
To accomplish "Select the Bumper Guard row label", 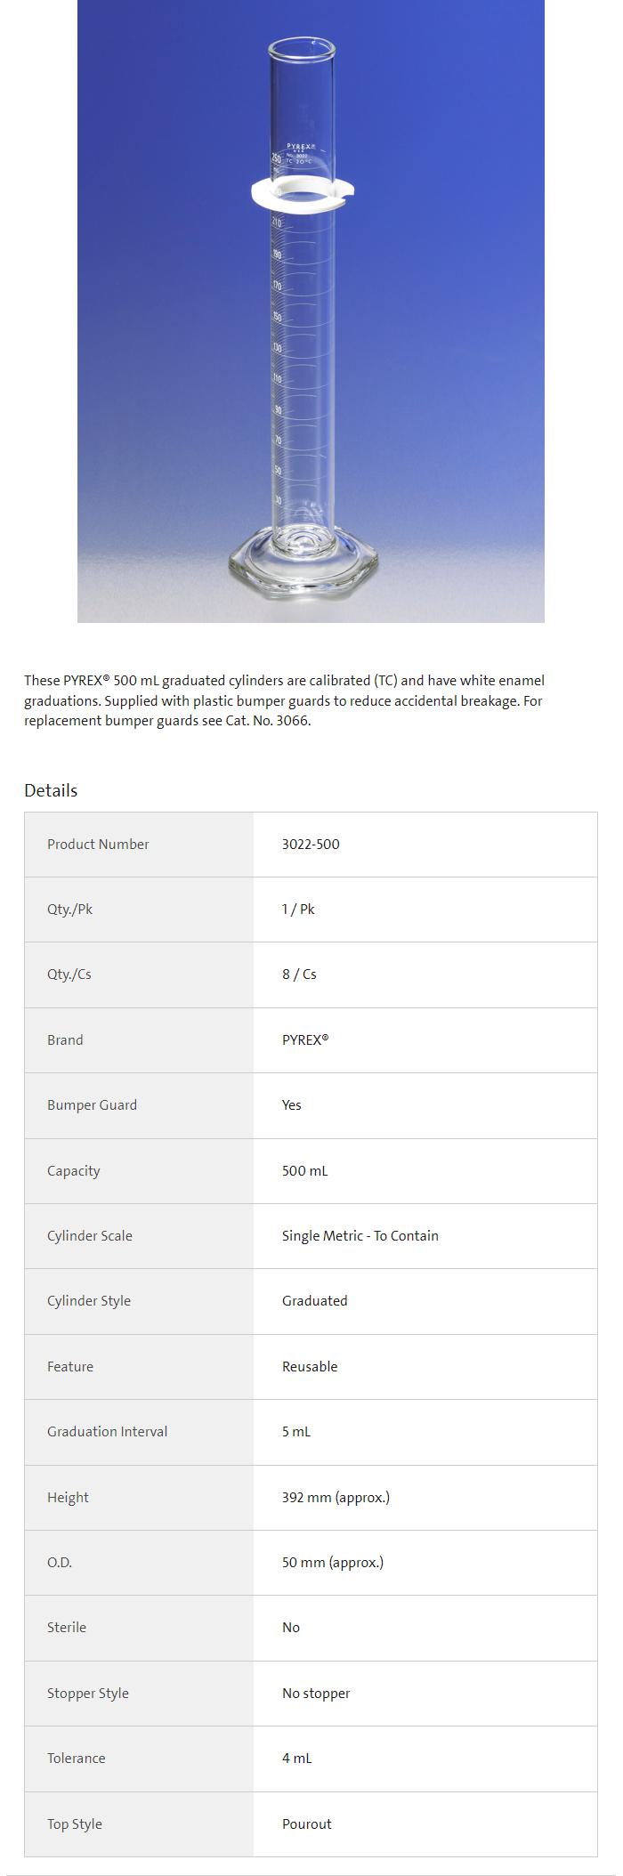I will (x=92, y=1104).
